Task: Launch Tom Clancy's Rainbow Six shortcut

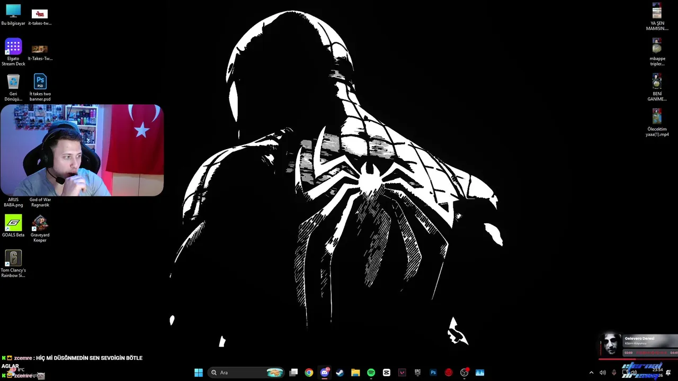Action: point(13,264)
